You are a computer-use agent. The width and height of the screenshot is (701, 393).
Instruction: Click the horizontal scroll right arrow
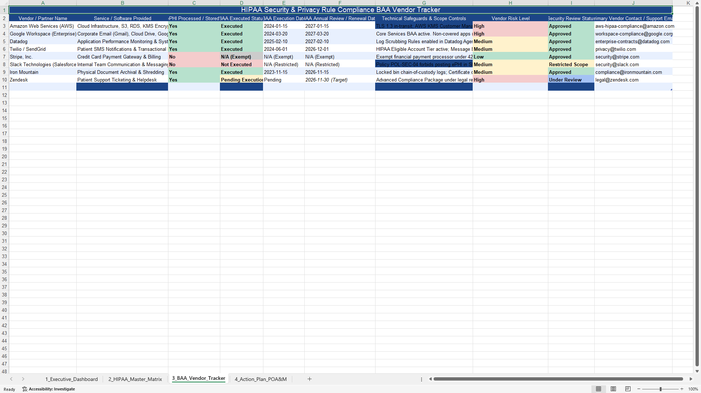pyautogui.click(x=691, y=379)
